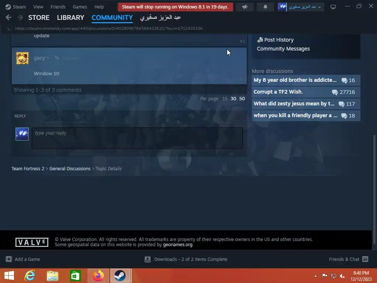The width and height of the screenshot is (377, 283).
Task: Open the COMMUNITY tab
Action: pyautogui.click(x=112, y=18)
